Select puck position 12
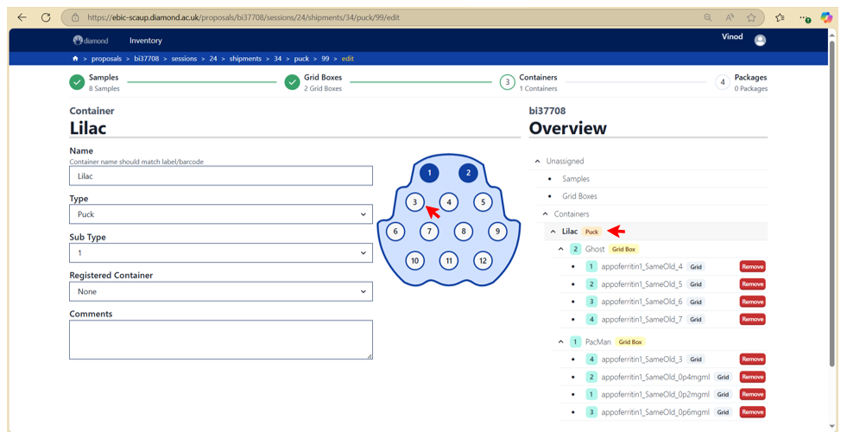Viewport: 847px width, 445px height. coord(483,261)
